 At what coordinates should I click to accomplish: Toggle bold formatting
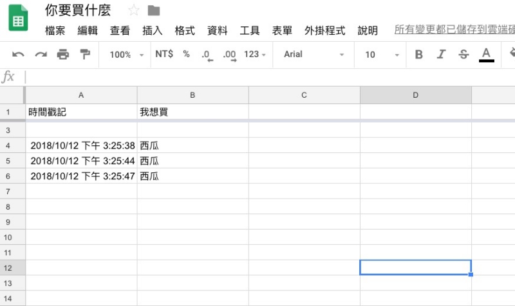pos(419,55)
